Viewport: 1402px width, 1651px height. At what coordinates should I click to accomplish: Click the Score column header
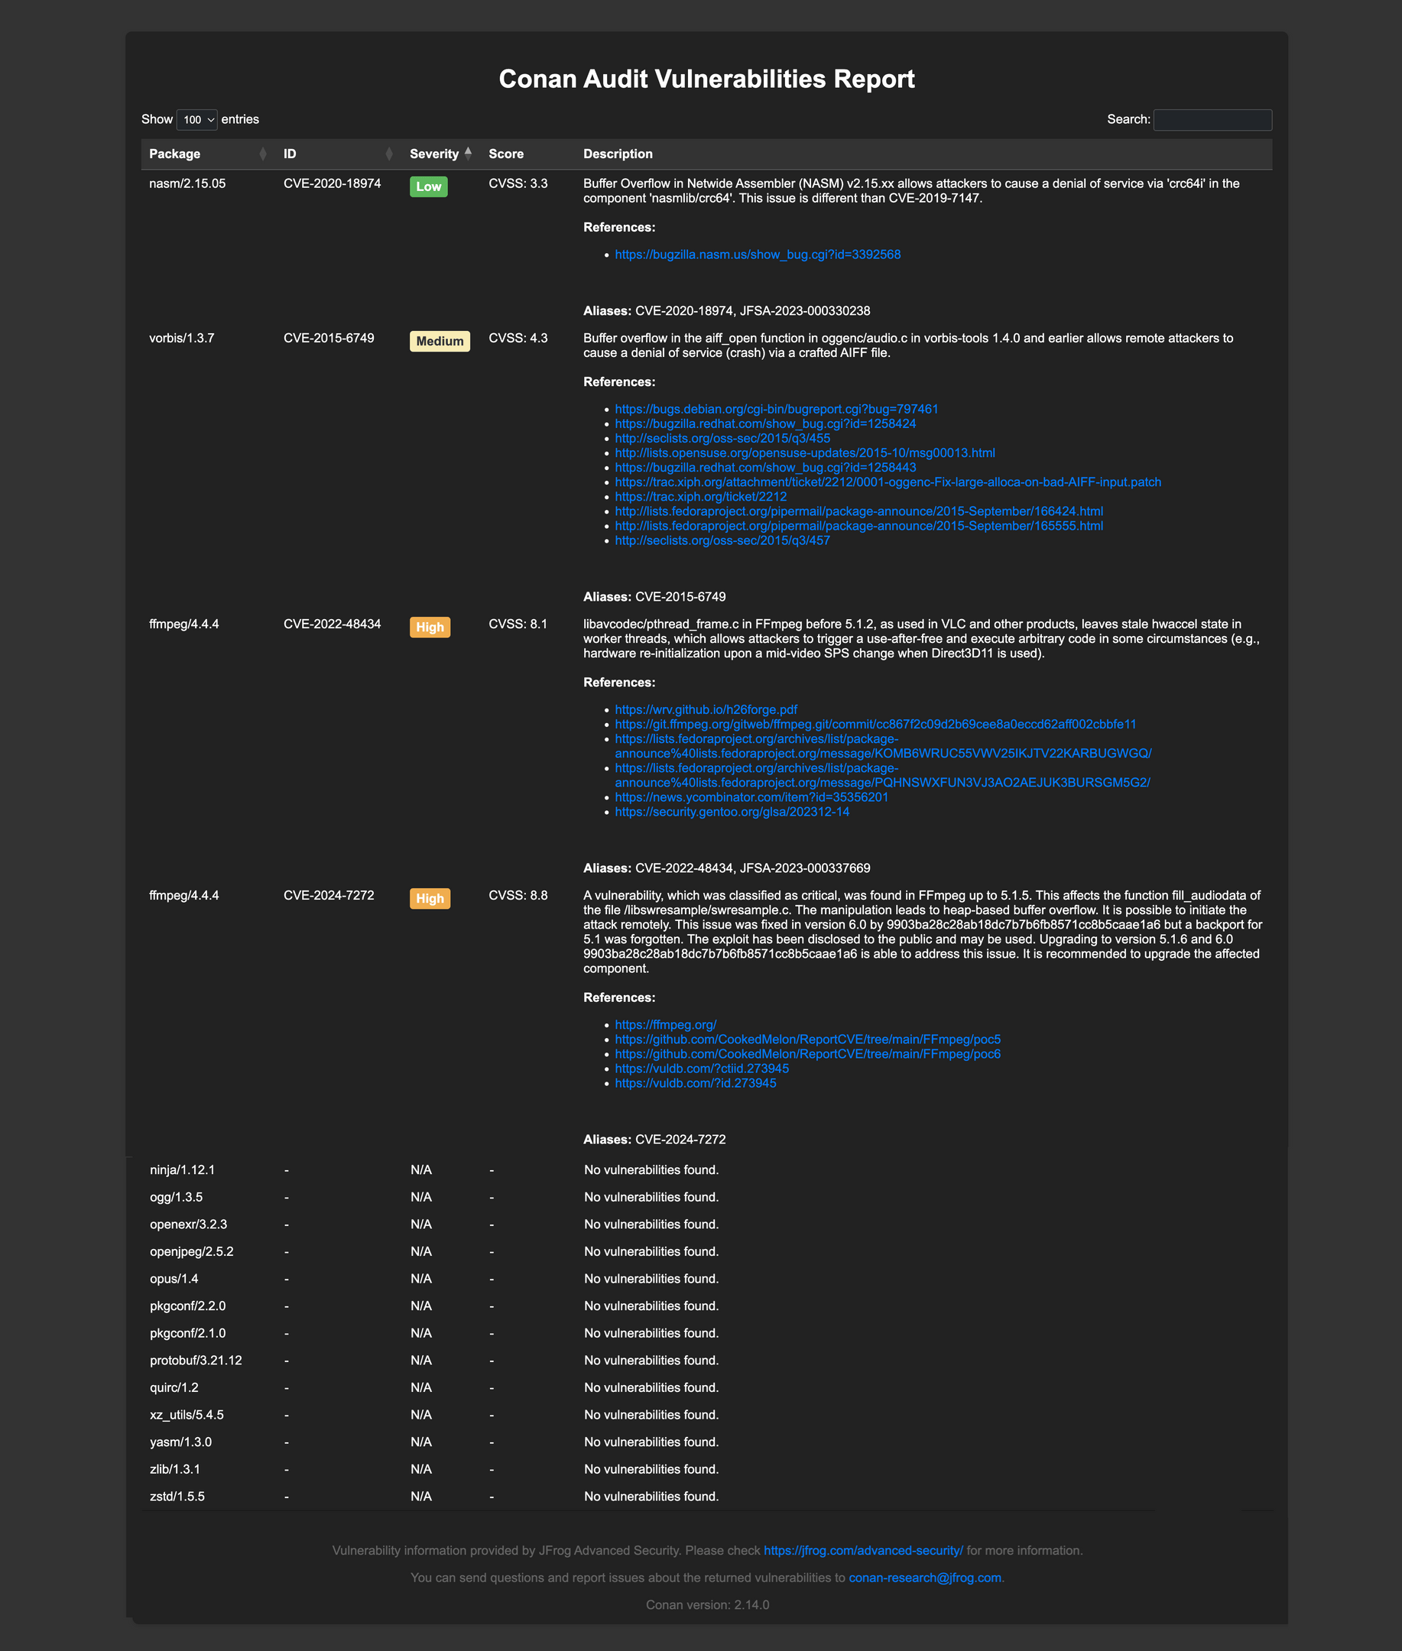pyautogui.click(x=527, y=154)
